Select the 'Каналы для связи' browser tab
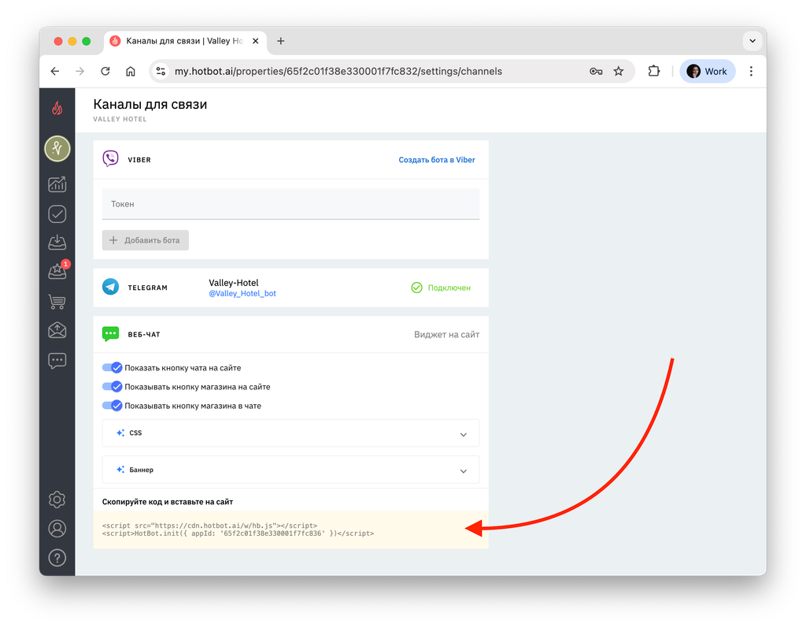The image size is (806, 628). point(185,41)
